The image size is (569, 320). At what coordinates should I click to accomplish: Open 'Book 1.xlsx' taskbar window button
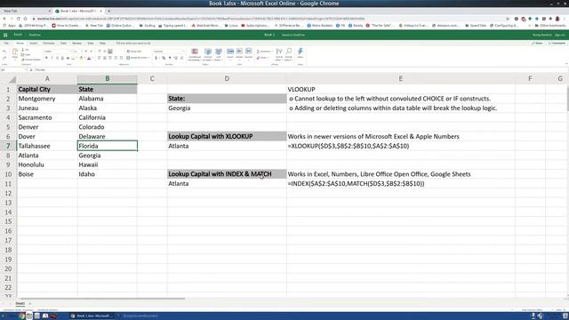[92, 316]
